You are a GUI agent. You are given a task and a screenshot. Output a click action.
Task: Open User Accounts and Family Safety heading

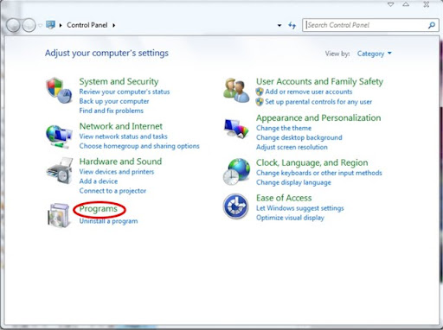(x=319, y=81)
